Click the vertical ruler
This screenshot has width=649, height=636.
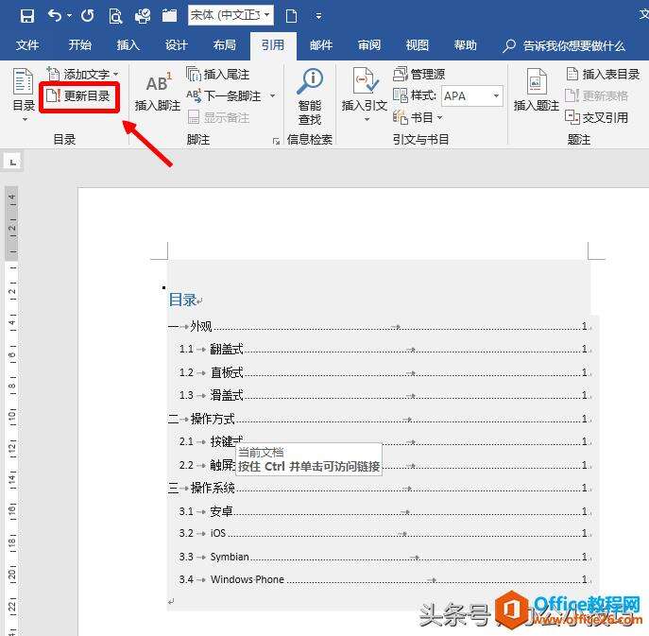(11, 410)
